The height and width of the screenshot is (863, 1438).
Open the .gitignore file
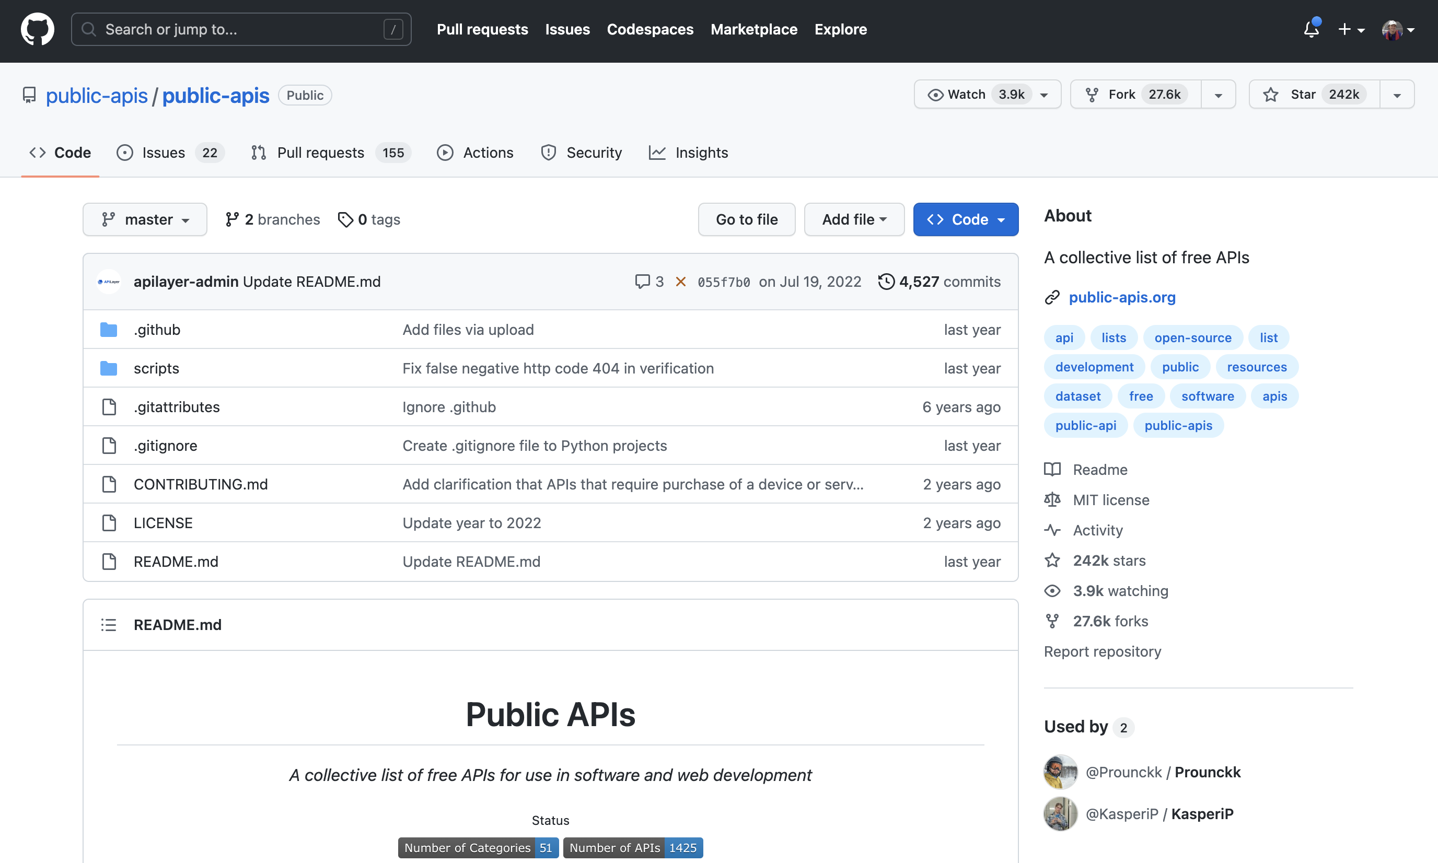point(166,446)
